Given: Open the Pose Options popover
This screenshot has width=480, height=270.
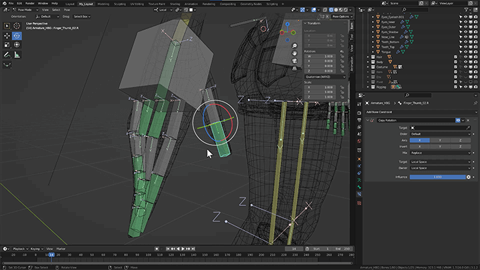Looking at the screenshot, I should click(x=342, y=17).
